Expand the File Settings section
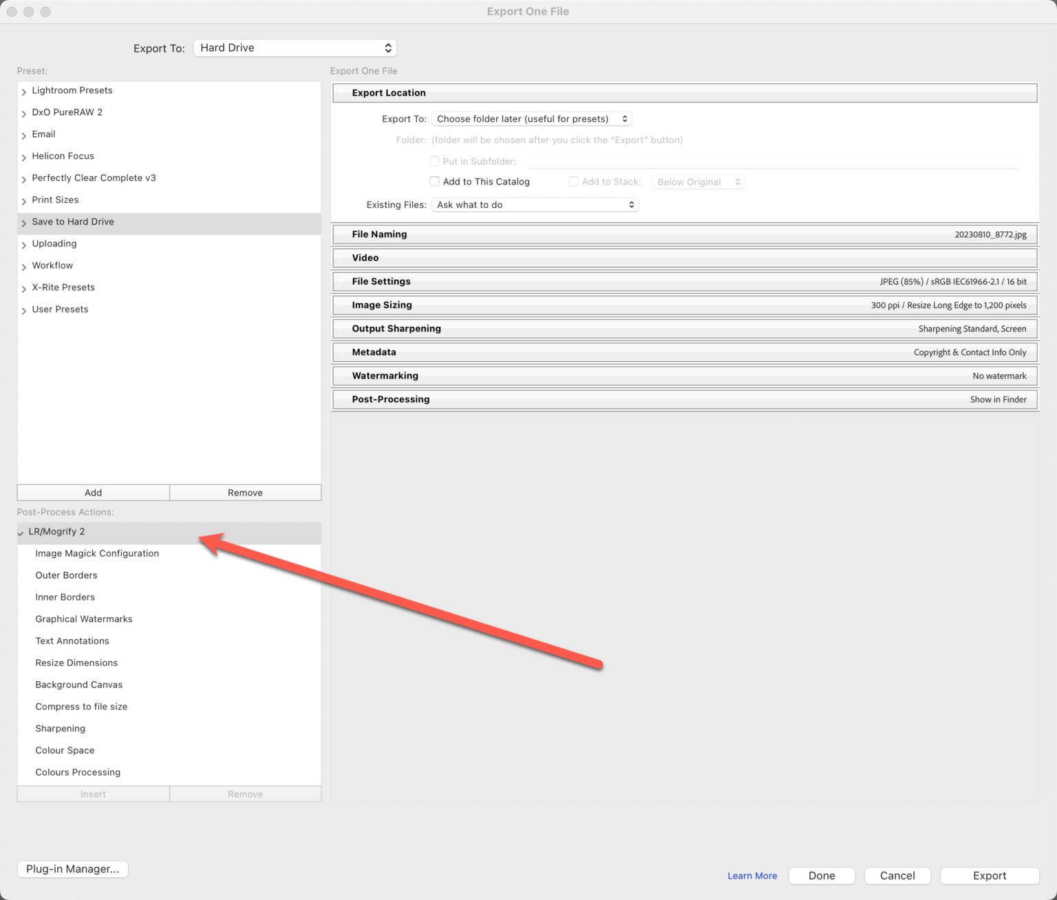This screenshot has height=900, width=1057. (x=381, y=281)
